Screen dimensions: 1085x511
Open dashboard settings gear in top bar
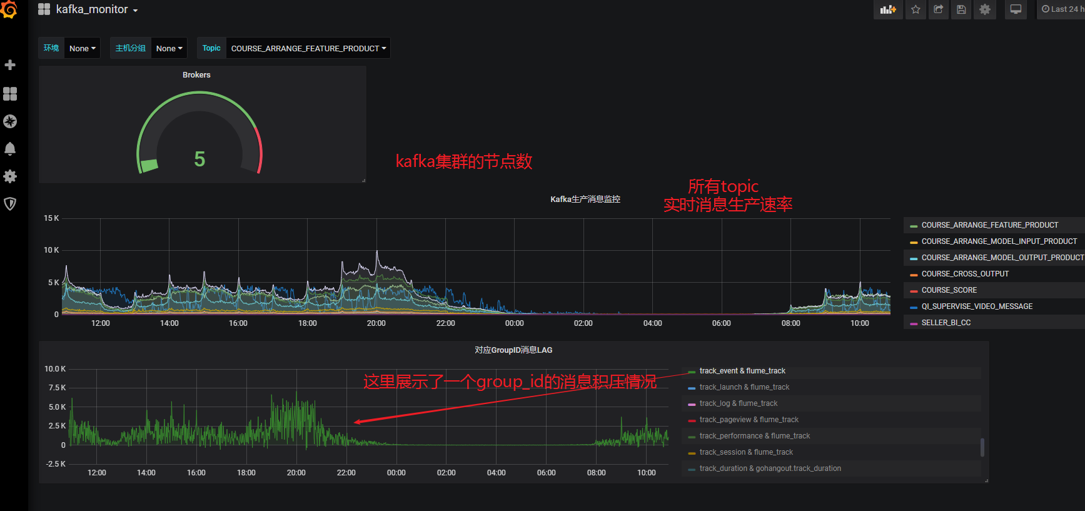click(x=985, y=9)
